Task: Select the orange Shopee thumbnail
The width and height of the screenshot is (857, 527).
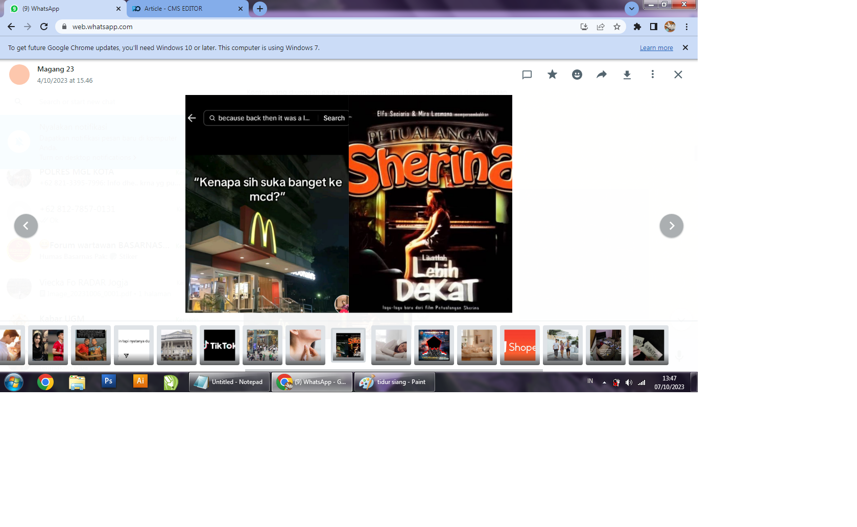Action: (x=520, y=345)
